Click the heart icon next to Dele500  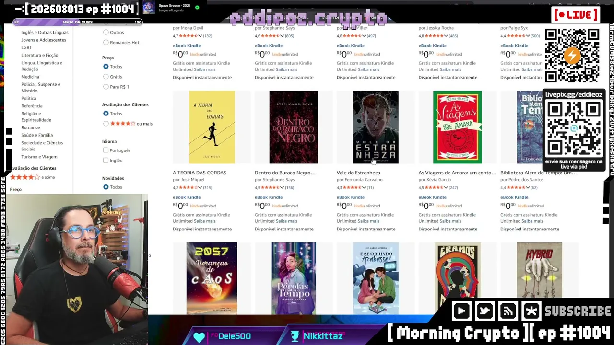click(x=199, y=336)
